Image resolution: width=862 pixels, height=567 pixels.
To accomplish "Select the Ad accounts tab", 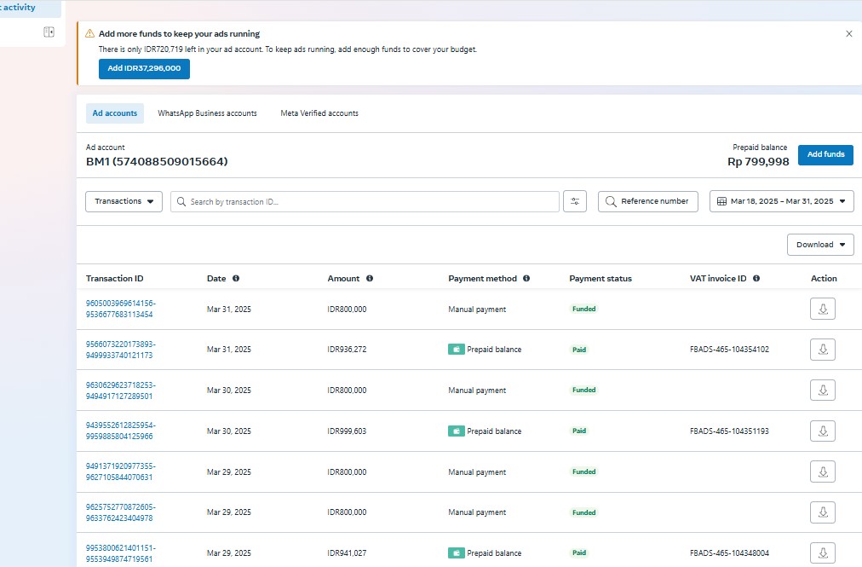I will [115, 113].
